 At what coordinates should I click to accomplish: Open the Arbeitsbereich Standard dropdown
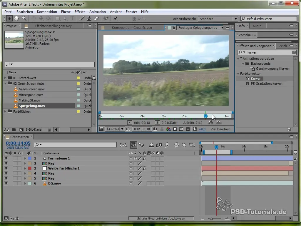click(x=218, y=19)
